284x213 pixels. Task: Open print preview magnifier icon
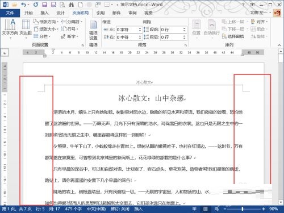pos(62,5)
